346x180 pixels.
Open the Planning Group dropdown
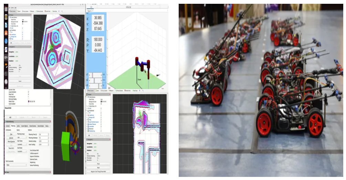pyautogui.click(x=22, y=137)
